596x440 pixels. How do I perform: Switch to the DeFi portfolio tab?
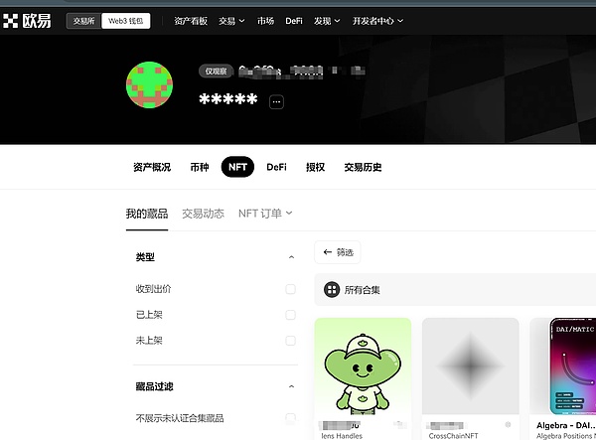pos(276,167)
